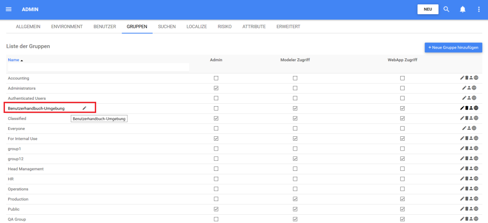This screenshot has height=223, width=488.
Task: Uncheck Modeler Zugriff for Benutzerhandbuch-Umgebung
Action: click(295, 108)
